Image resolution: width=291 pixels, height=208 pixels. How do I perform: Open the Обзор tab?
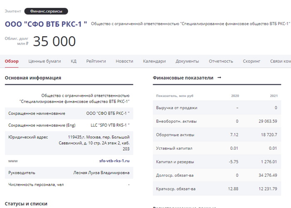click(x=12, y=61)
